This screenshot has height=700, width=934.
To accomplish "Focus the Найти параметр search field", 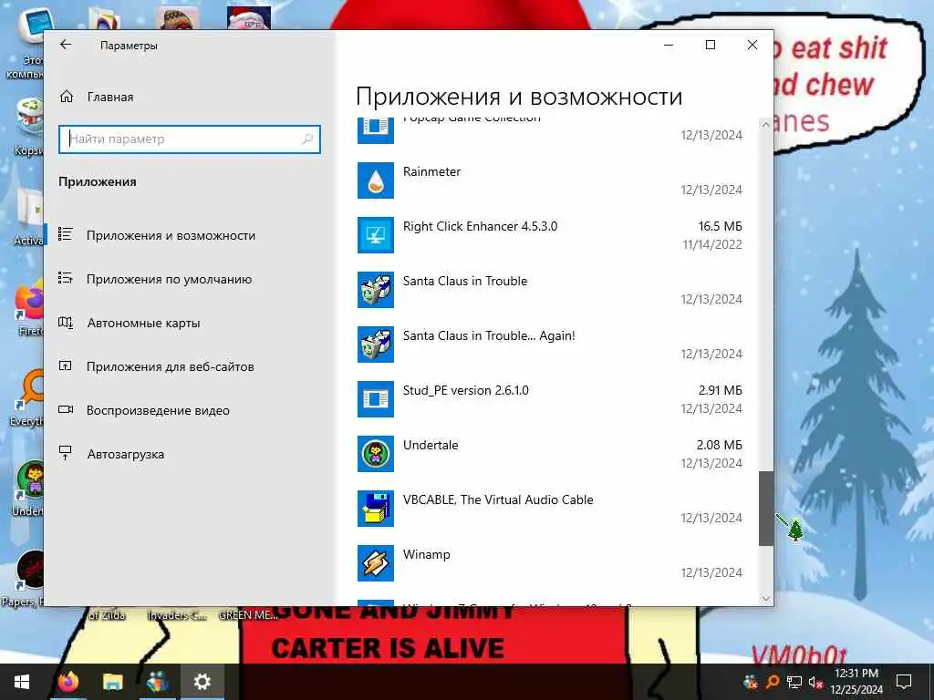I will click(190, 139).
